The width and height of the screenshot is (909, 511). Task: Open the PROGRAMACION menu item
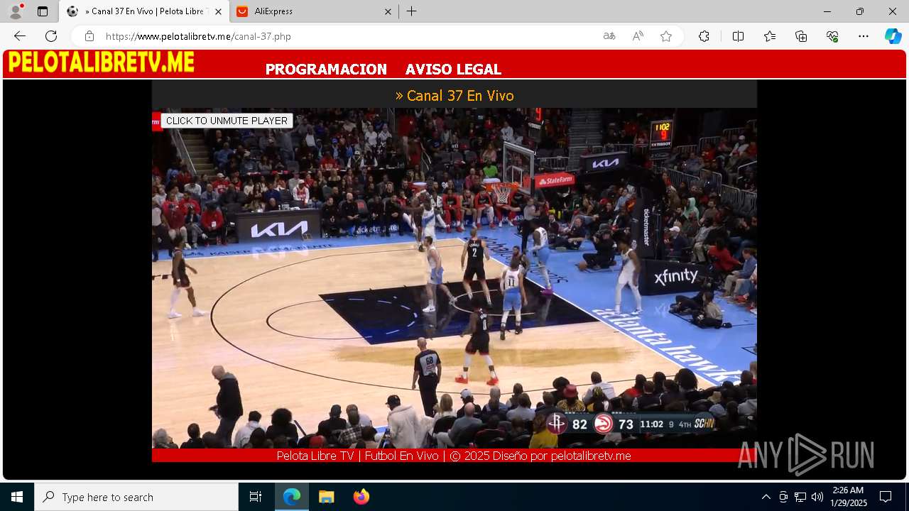[x=326, y=70]
